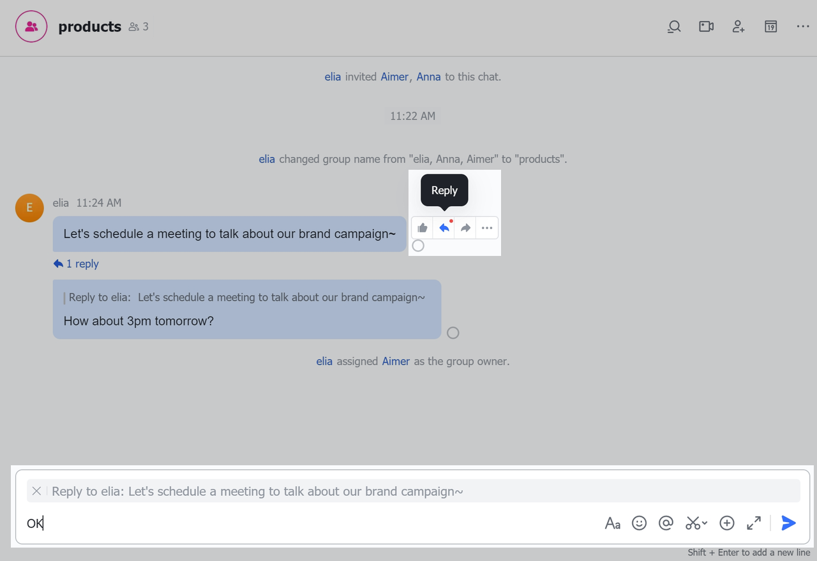Open the calendar icon in the header
Image resolution: width=817 pixels, height=561 pixels.
tap(771, 27)
